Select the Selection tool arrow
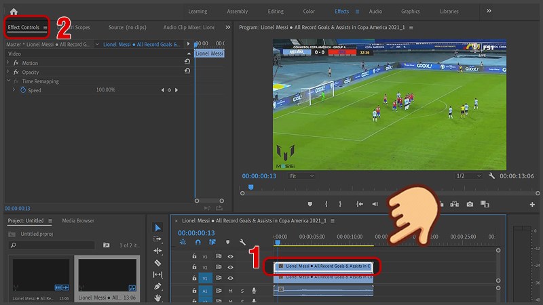This screenshot has width=543, height=305. point(158,228)
